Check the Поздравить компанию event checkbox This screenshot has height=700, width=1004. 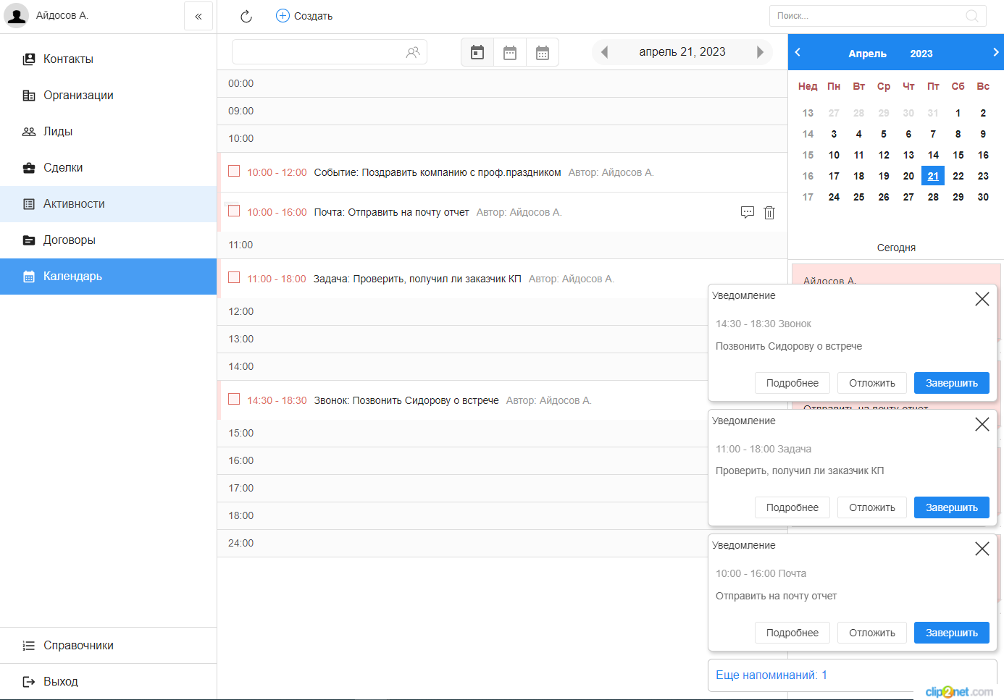tap(234, 171)
